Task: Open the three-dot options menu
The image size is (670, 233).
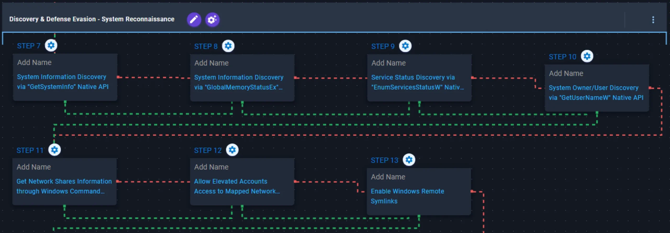Action: point(653,20)
